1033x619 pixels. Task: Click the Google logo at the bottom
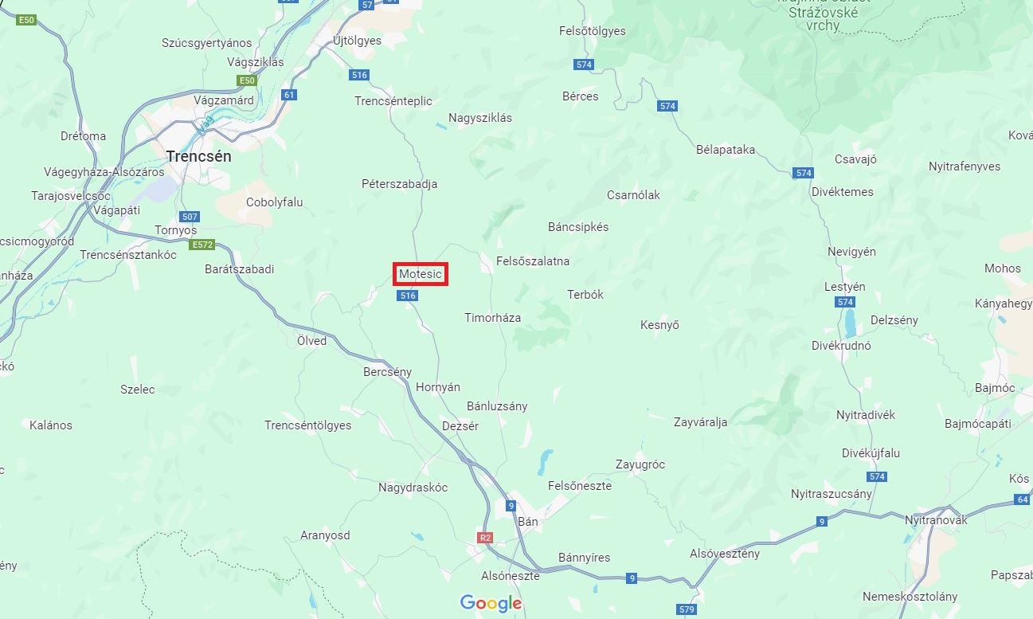491,603
